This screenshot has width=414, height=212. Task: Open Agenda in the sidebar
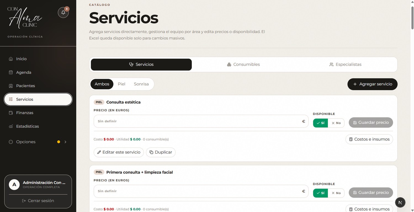pyautogui.click(x=38, y=72)
